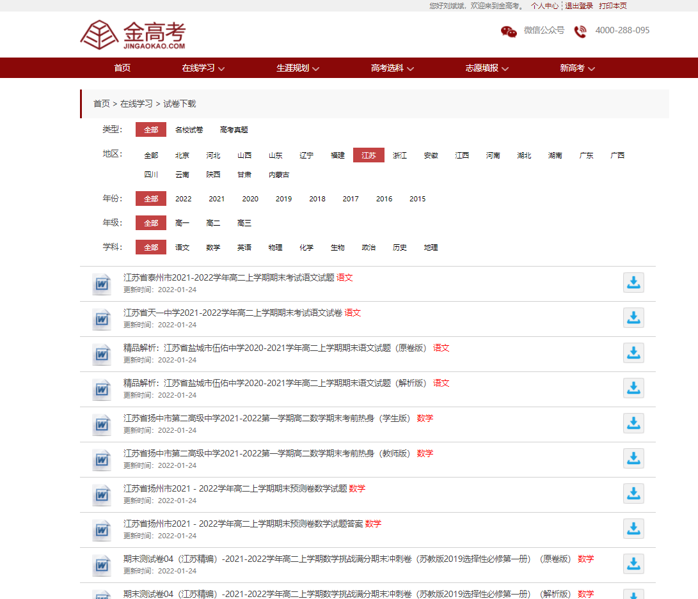Select 数学 in the 学科 filter
Screen dimensions: 698x599
(213, 247)
